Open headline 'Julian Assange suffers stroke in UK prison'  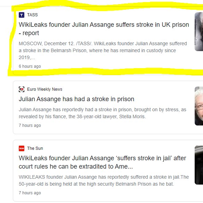pos(104,29)
